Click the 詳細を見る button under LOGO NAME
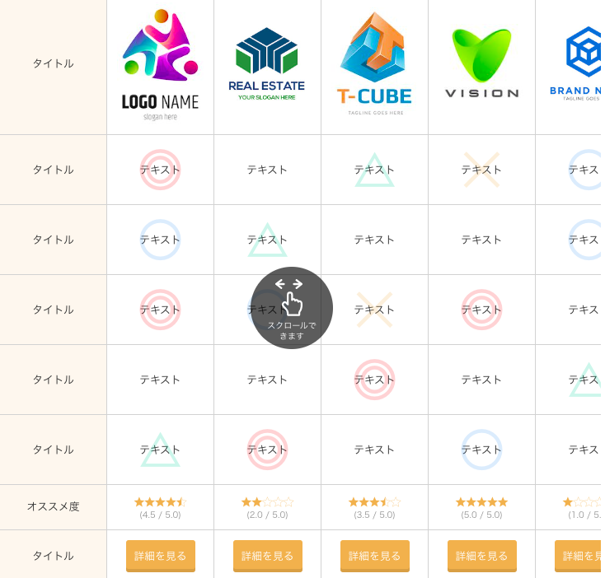 click(161, 556)
